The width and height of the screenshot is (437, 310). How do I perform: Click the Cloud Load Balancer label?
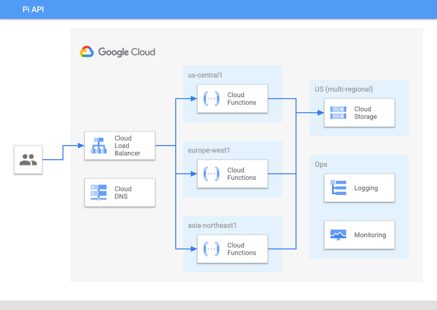coord(127,146)
